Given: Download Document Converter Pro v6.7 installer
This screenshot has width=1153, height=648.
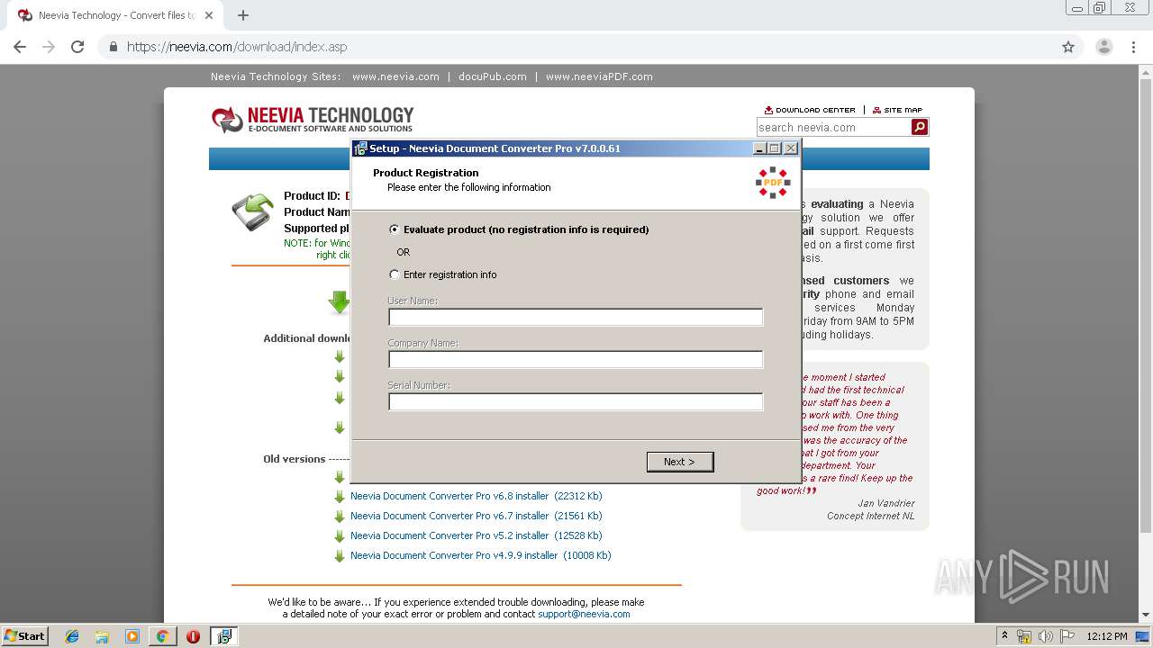Looking at the screenshot, I should point(476,516).
